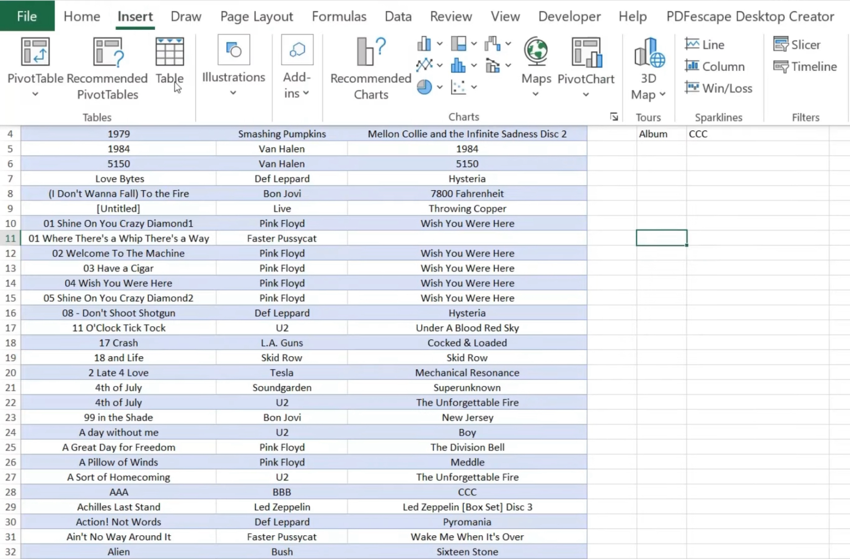Open the File menu
Screen dimensions: 850x559
pos(27,16)
